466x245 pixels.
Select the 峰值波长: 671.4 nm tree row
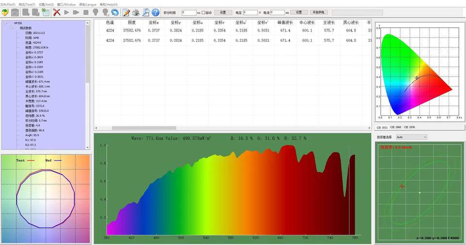pos(37,82)
